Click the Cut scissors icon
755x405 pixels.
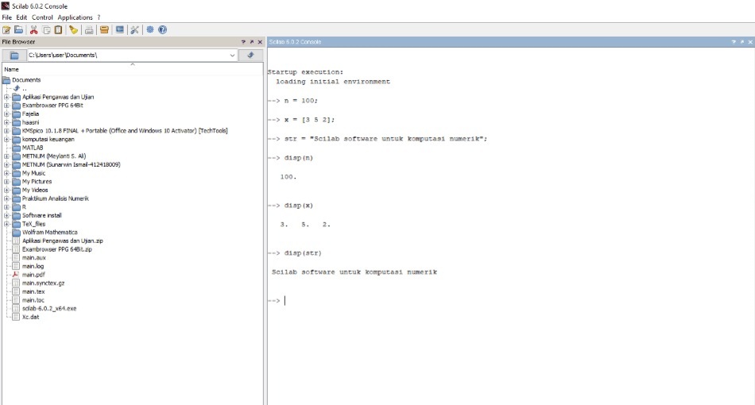(x=33, y=30)
